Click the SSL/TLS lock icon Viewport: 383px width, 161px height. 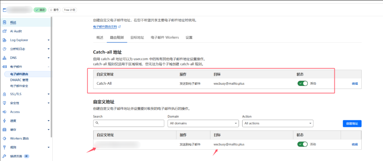click(x=5, y=94)
